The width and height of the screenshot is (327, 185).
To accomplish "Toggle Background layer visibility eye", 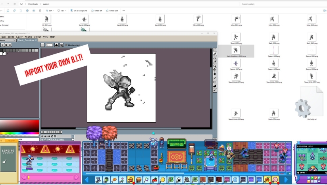I will 42,139.
